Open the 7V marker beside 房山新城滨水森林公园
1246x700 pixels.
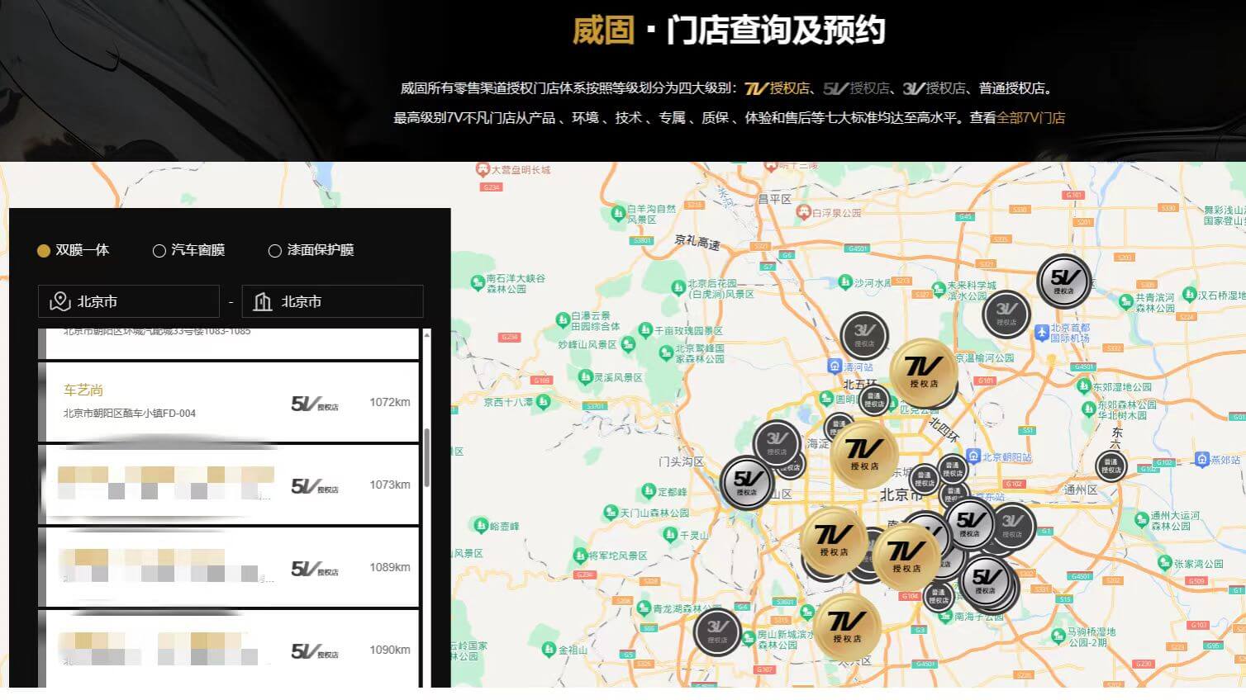pyautogui.click(x=847, y=627)
